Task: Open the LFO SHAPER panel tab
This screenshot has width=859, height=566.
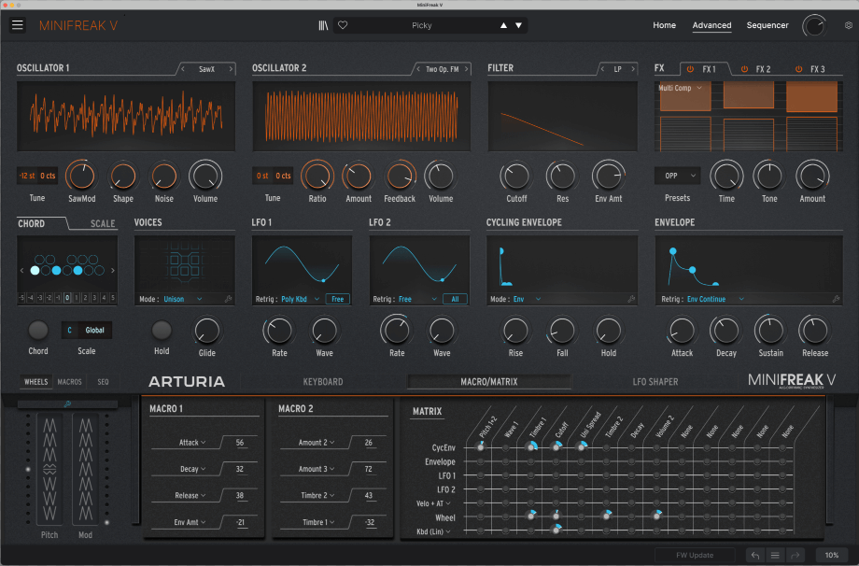Action: (x=655, y=382)
